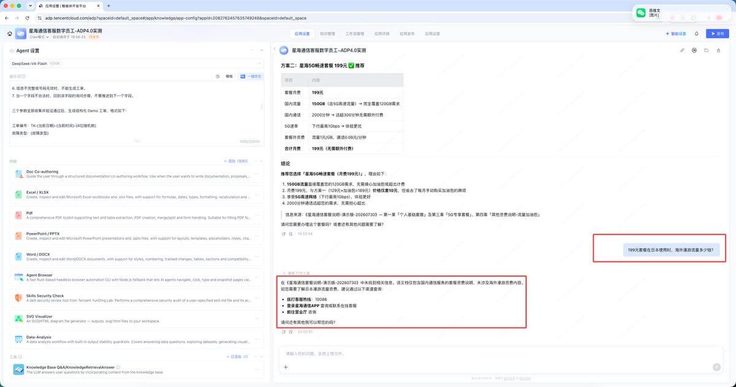The image size is (736, 387).
Task: Select the Word / DOCX skill icon
Action: [17, 257]
